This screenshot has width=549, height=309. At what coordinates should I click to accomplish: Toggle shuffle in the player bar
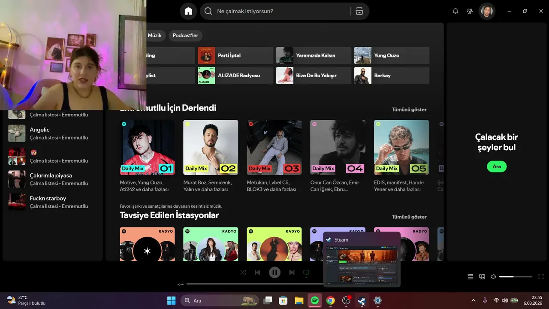click(x=243, y=272)
